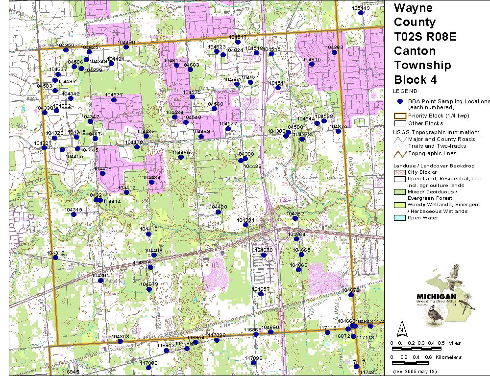Select the Woody Wetlands legend swatch
The height and width of the screenshot is (376, 490).
[400, 205]
